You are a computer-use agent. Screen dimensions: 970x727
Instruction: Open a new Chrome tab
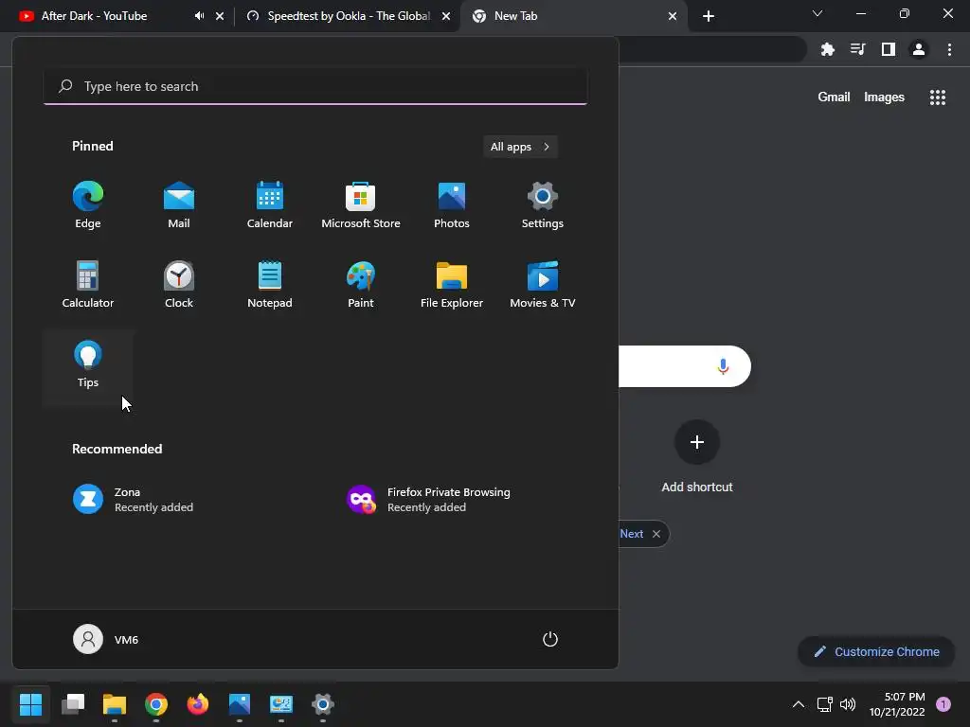pyautogui.click(x=709, y=16)
